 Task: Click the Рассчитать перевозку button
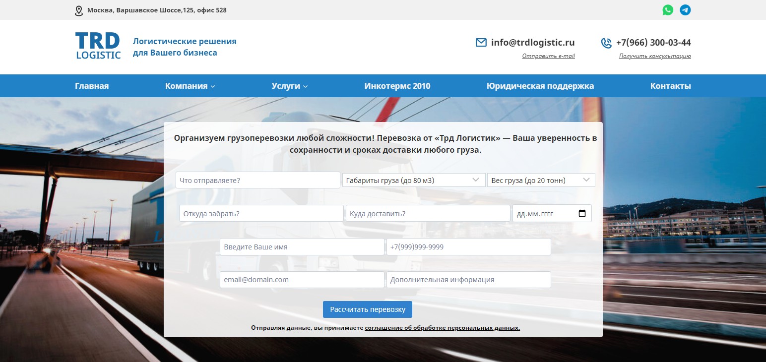pos(368,309)
